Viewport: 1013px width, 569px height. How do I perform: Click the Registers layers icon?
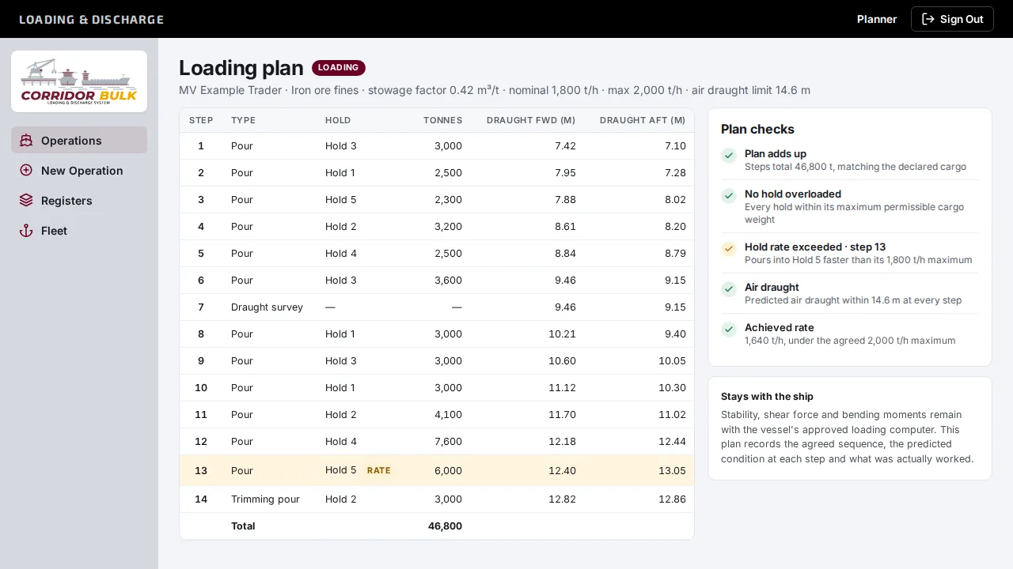(x=26, y=201)
